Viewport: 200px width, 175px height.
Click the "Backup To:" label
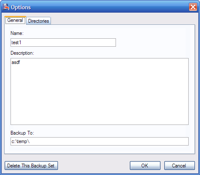(22, 133)
